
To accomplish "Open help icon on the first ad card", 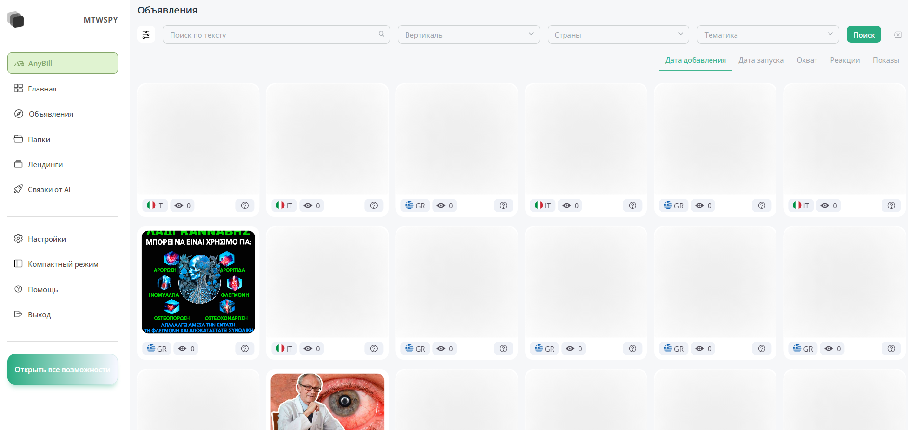I will pos(245,206).
